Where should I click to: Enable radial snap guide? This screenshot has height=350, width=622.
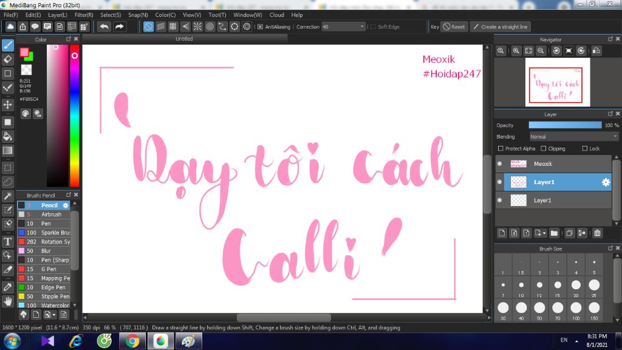(x=197, y=27)
